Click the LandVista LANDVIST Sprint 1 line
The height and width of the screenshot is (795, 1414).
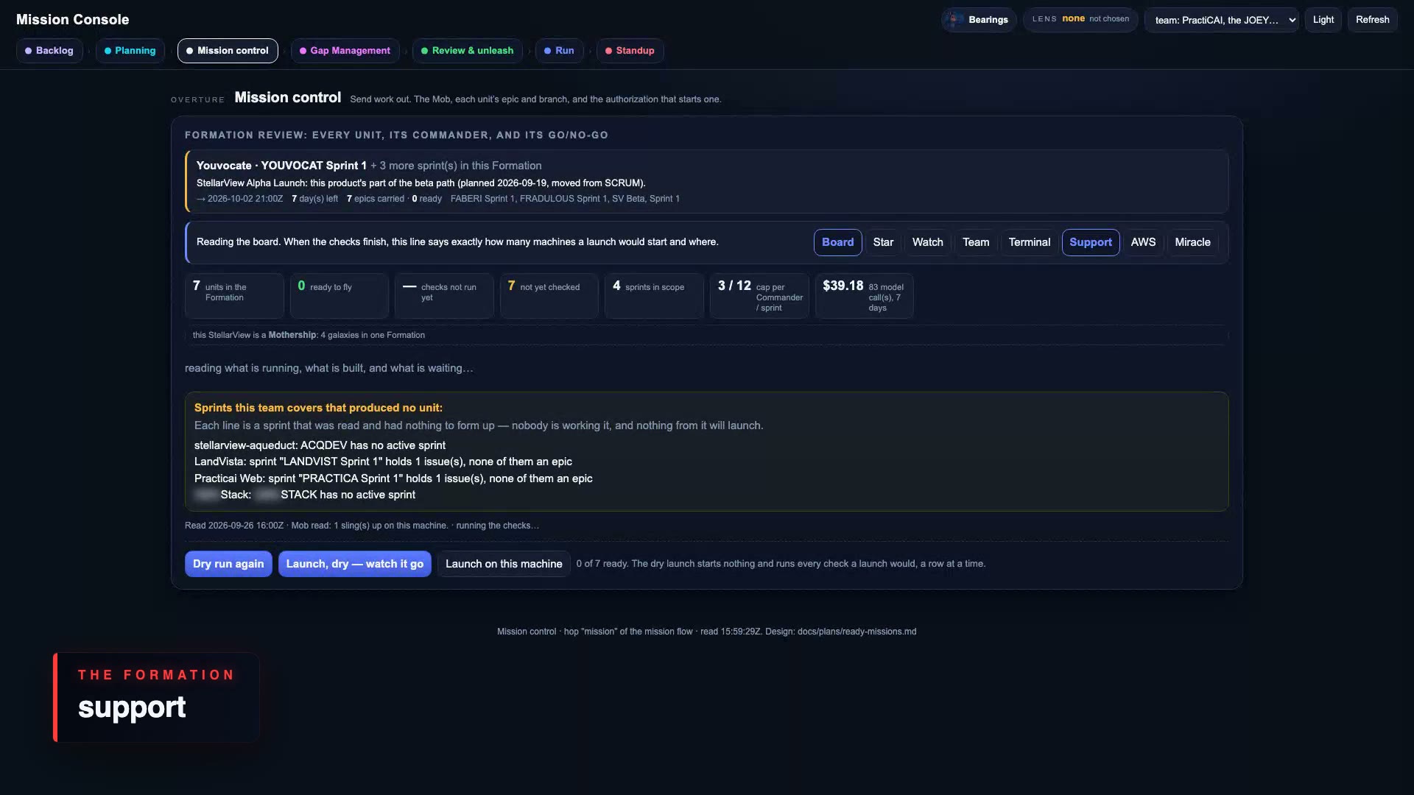point(383,462)
